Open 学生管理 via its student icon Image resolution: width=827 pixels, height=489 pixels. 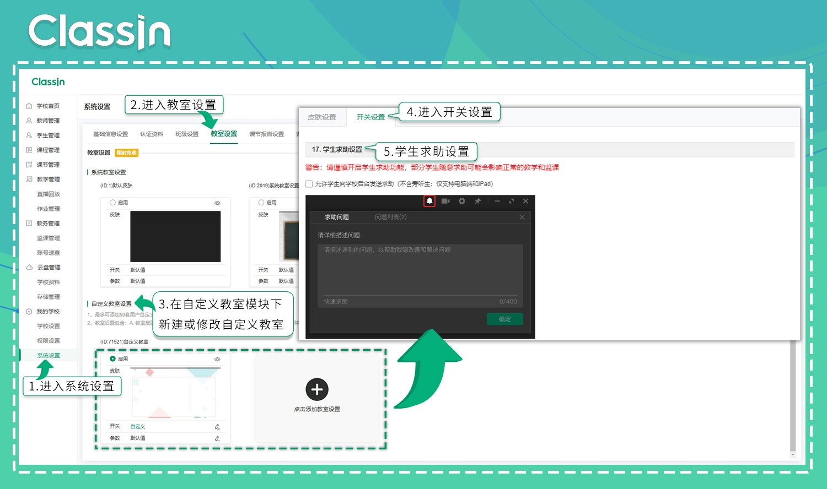29,135
